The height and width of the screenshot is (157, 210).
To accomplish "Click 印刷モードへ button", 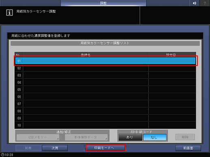I will [106, 148].
